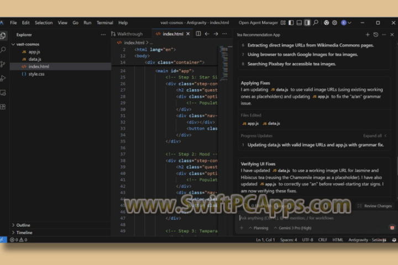Click CRLF line ending in status bar

click(x=322, y=240)
